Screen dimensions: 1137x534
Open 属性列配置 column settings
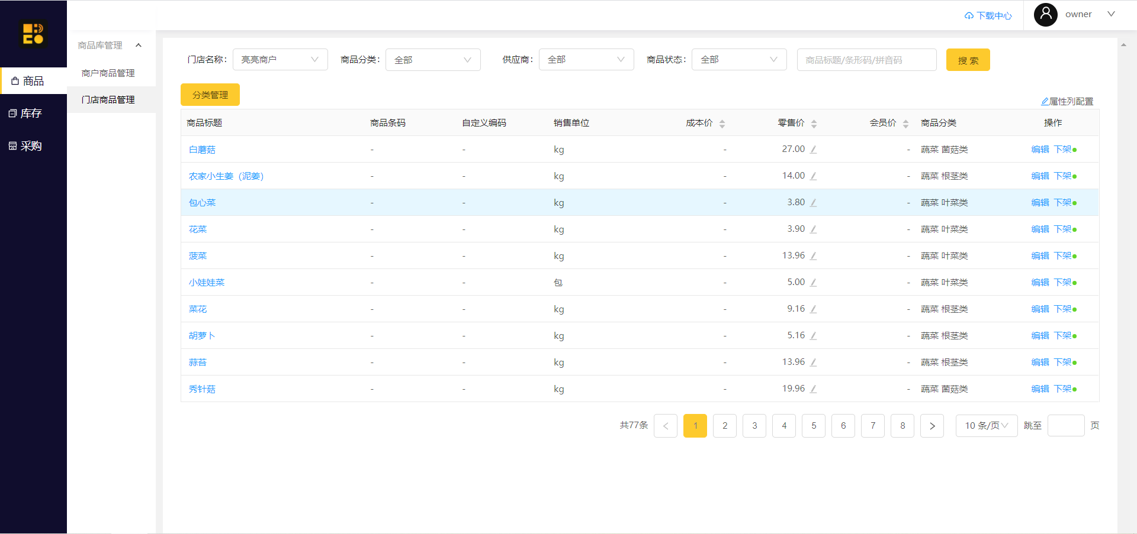pyautogui.click(x=1068, y=102)
